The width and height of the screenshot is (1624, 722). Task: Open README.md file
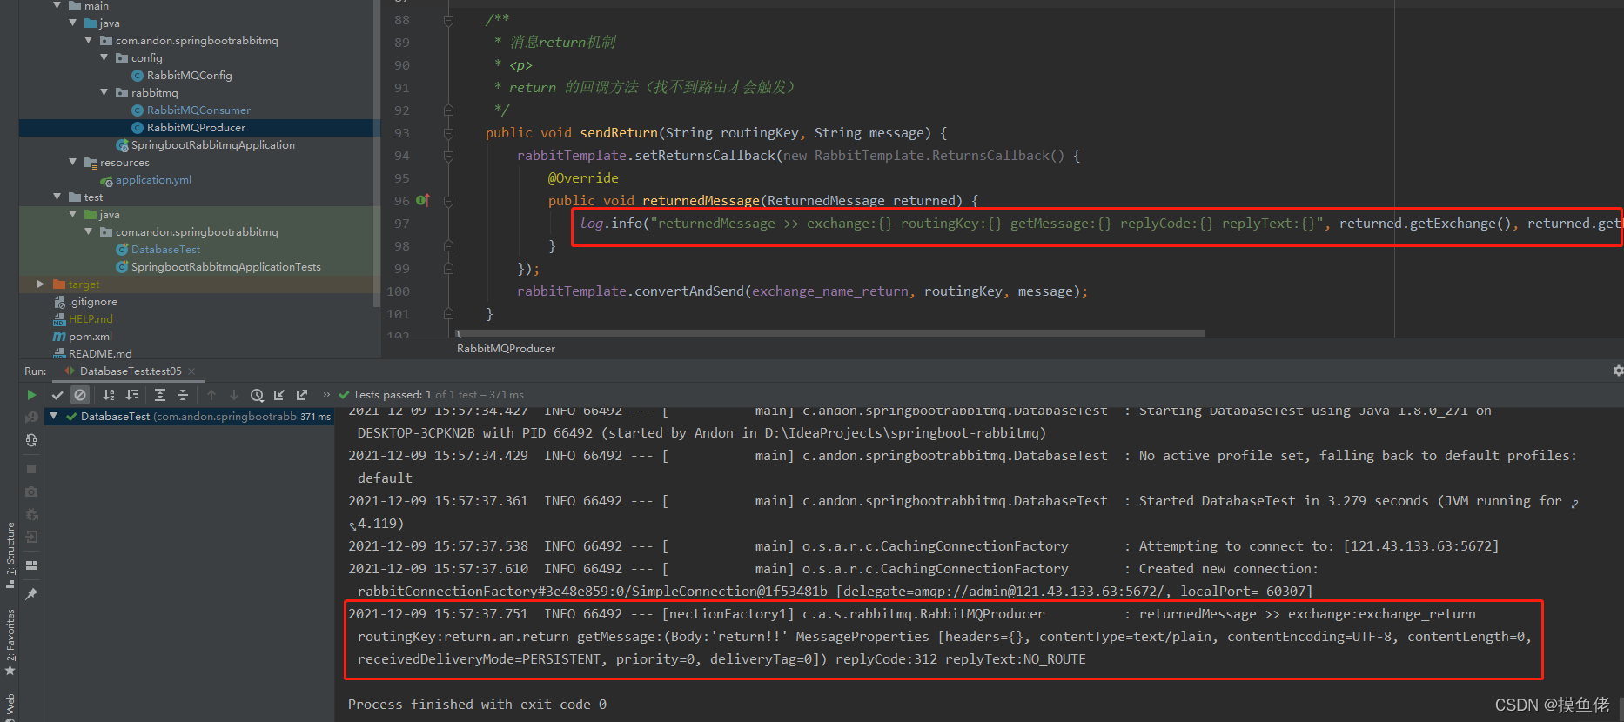100,354
